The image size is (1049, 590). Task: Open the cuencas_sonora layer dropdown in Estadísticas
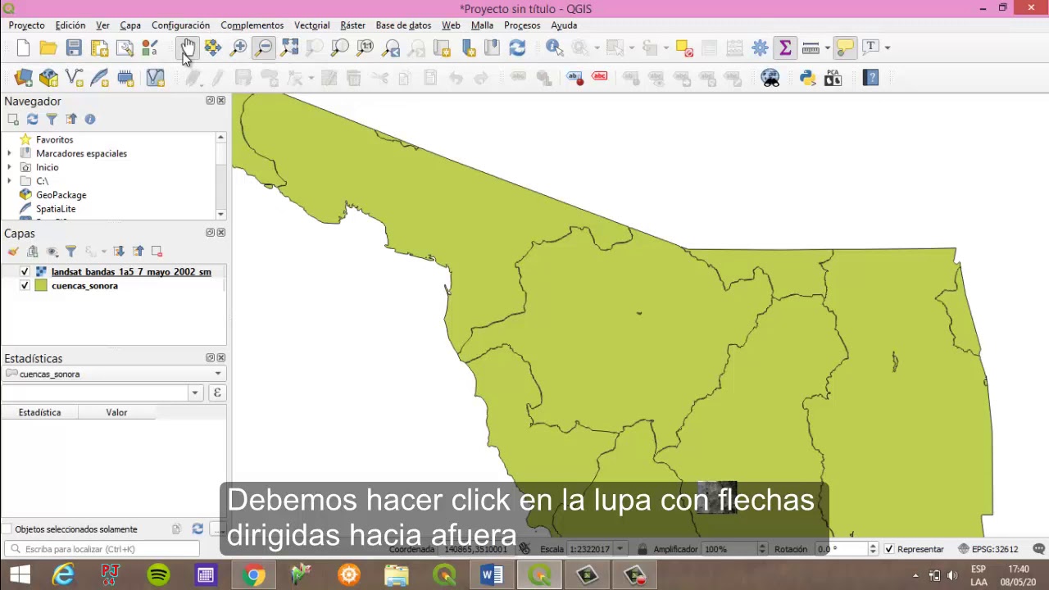114,374
